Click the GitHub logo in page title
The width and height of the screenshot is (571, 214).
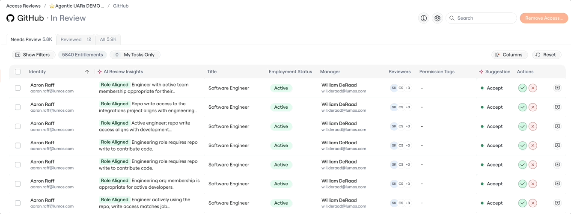(10, 18)
